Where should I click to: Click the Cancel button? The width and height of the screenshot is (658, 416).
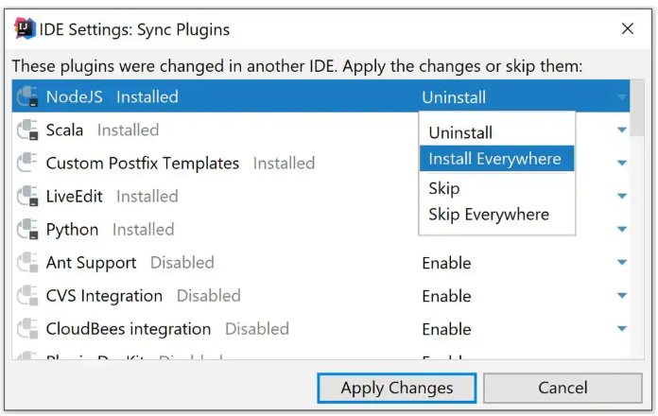coord(563,388)
